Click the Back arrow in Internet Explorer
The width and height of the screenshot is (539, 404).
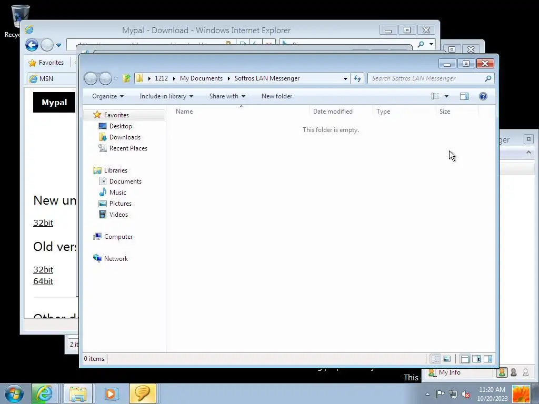(32, 45)
